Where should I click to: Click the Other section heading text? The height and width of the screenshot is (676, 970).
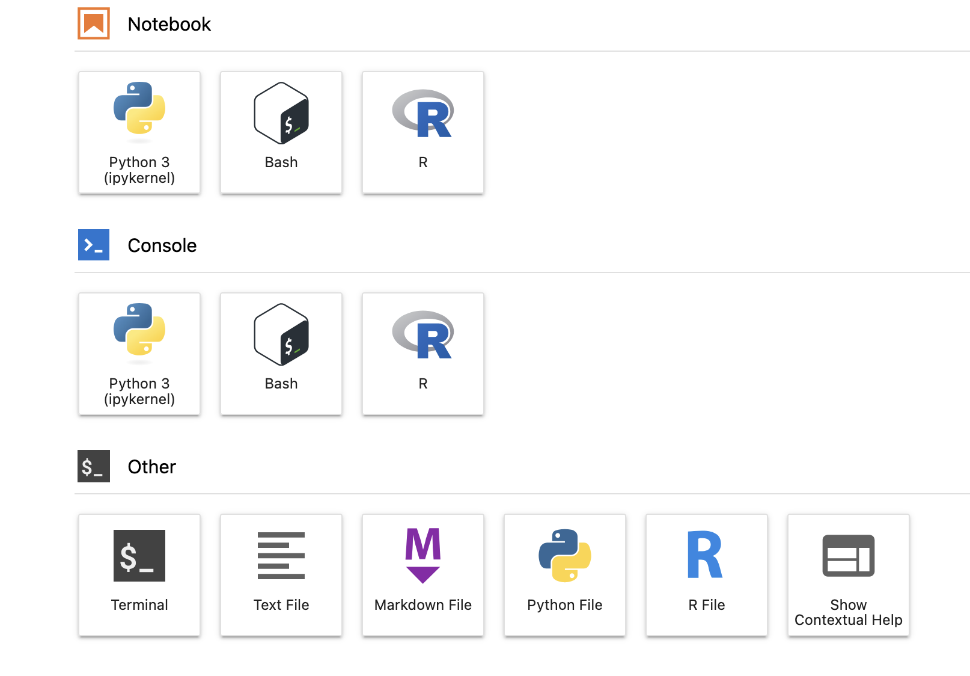[152, 467]
